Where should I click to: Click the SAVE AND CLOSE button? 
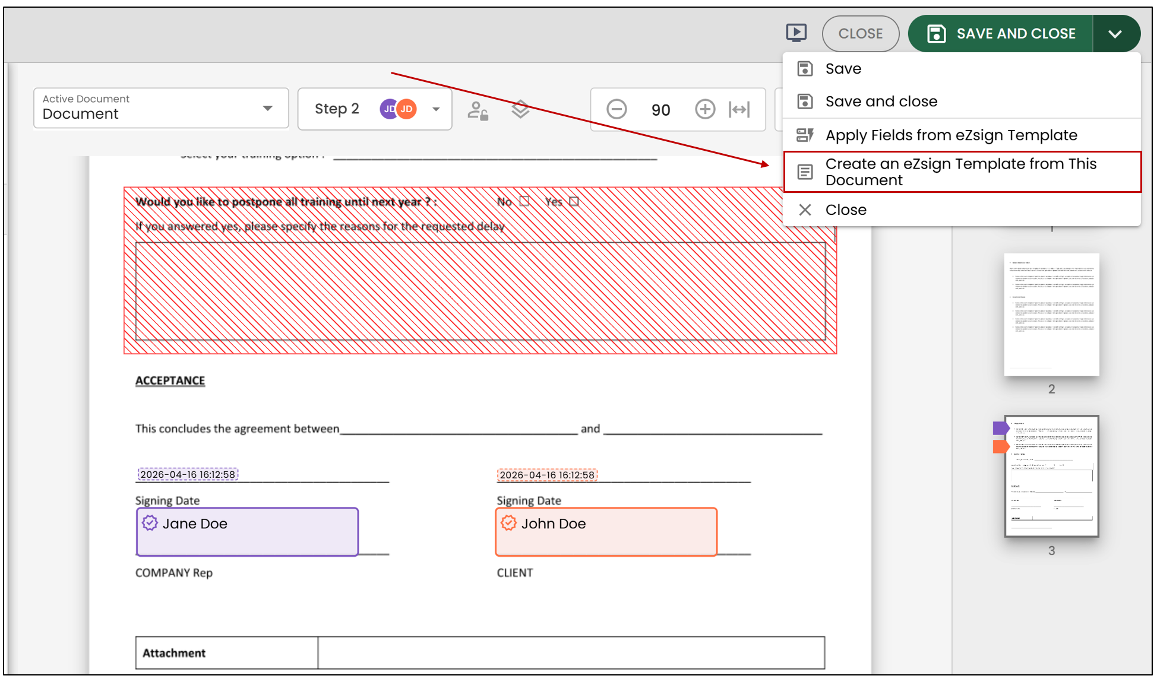pyautogui.click(x=1001, y=34)
